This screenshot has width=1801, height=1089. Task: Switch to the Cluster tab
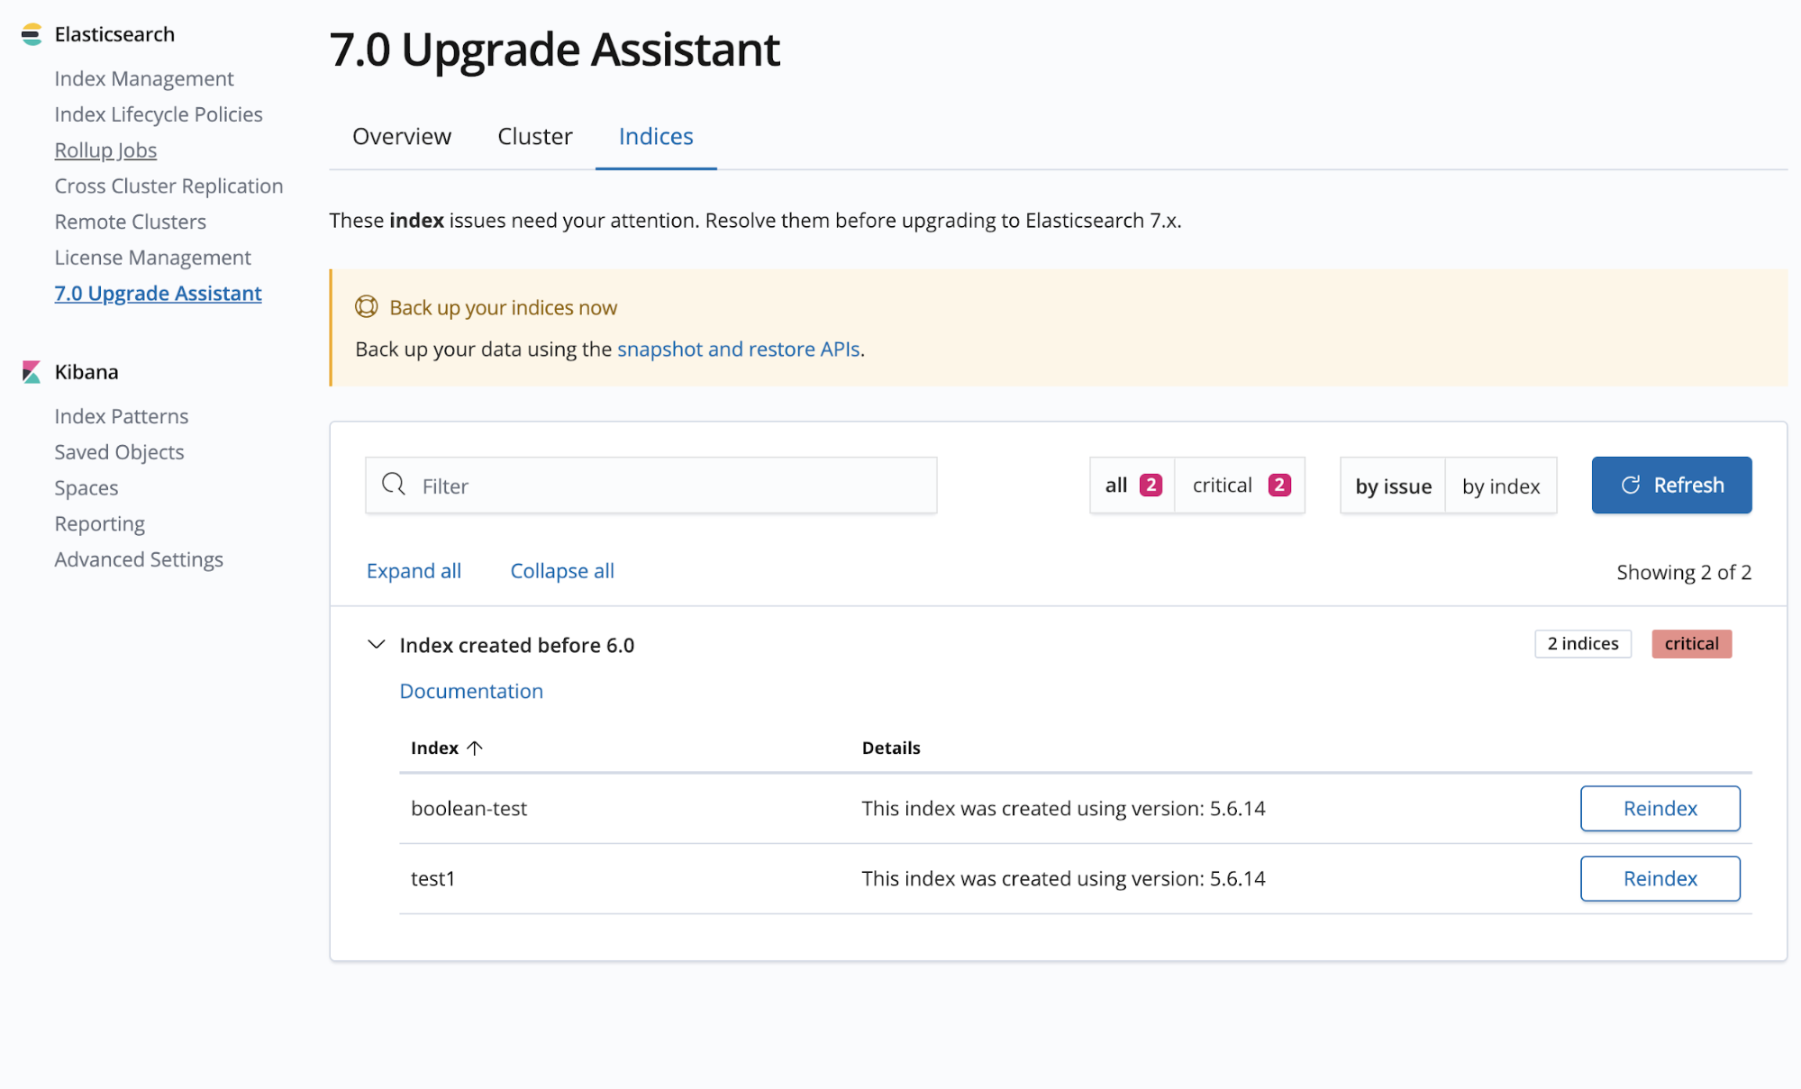(x=534, y=135)
